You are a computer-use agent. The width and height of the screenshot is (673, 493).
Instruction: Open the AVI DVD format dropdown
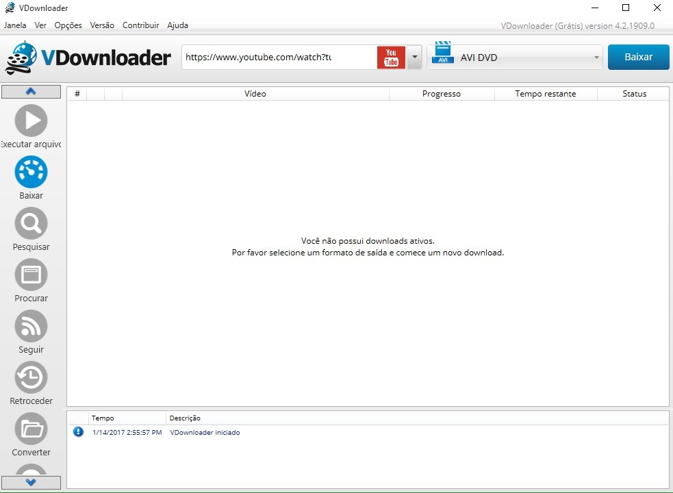[515, 57]
